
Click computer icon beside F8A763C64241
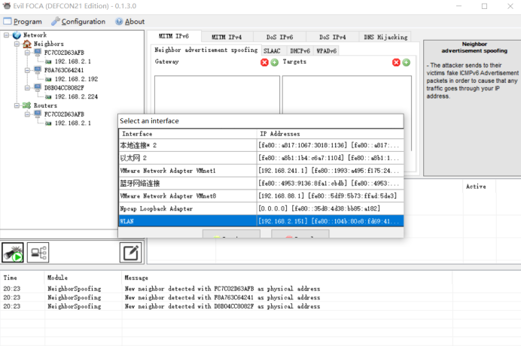(x=38, y=70)
